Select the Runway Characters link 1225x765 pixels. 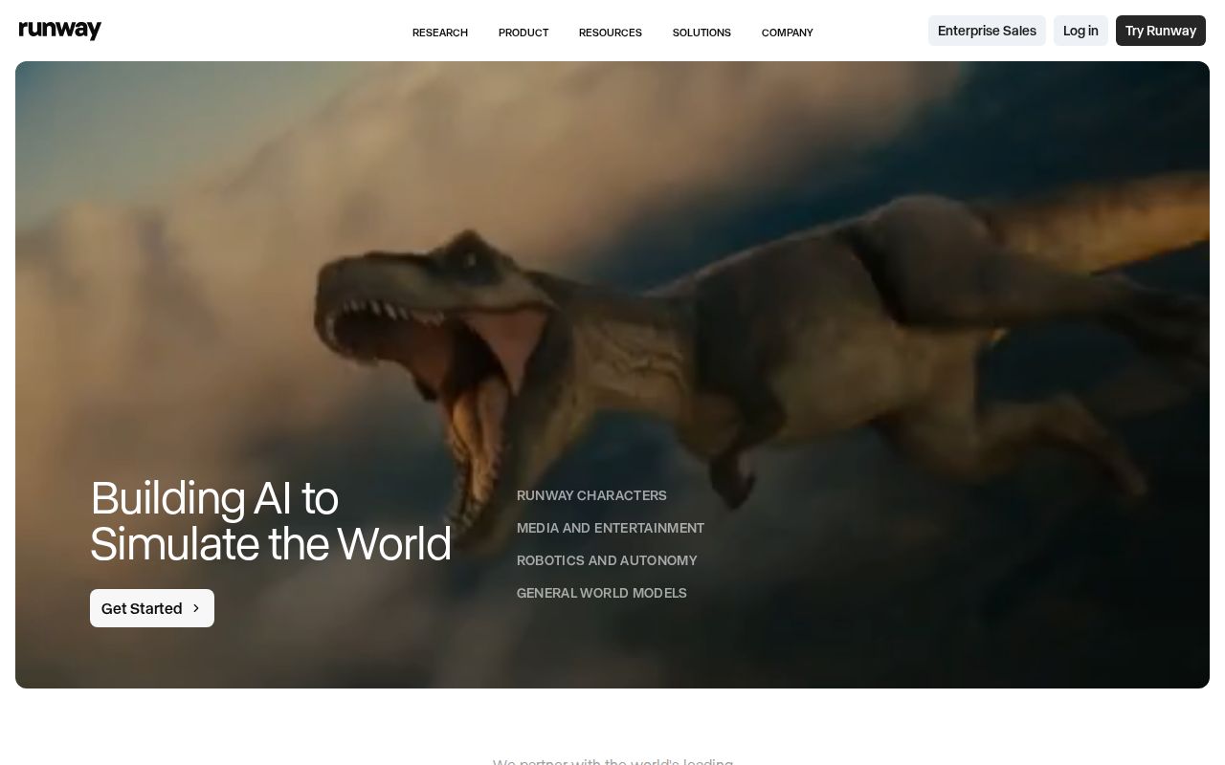591,495
